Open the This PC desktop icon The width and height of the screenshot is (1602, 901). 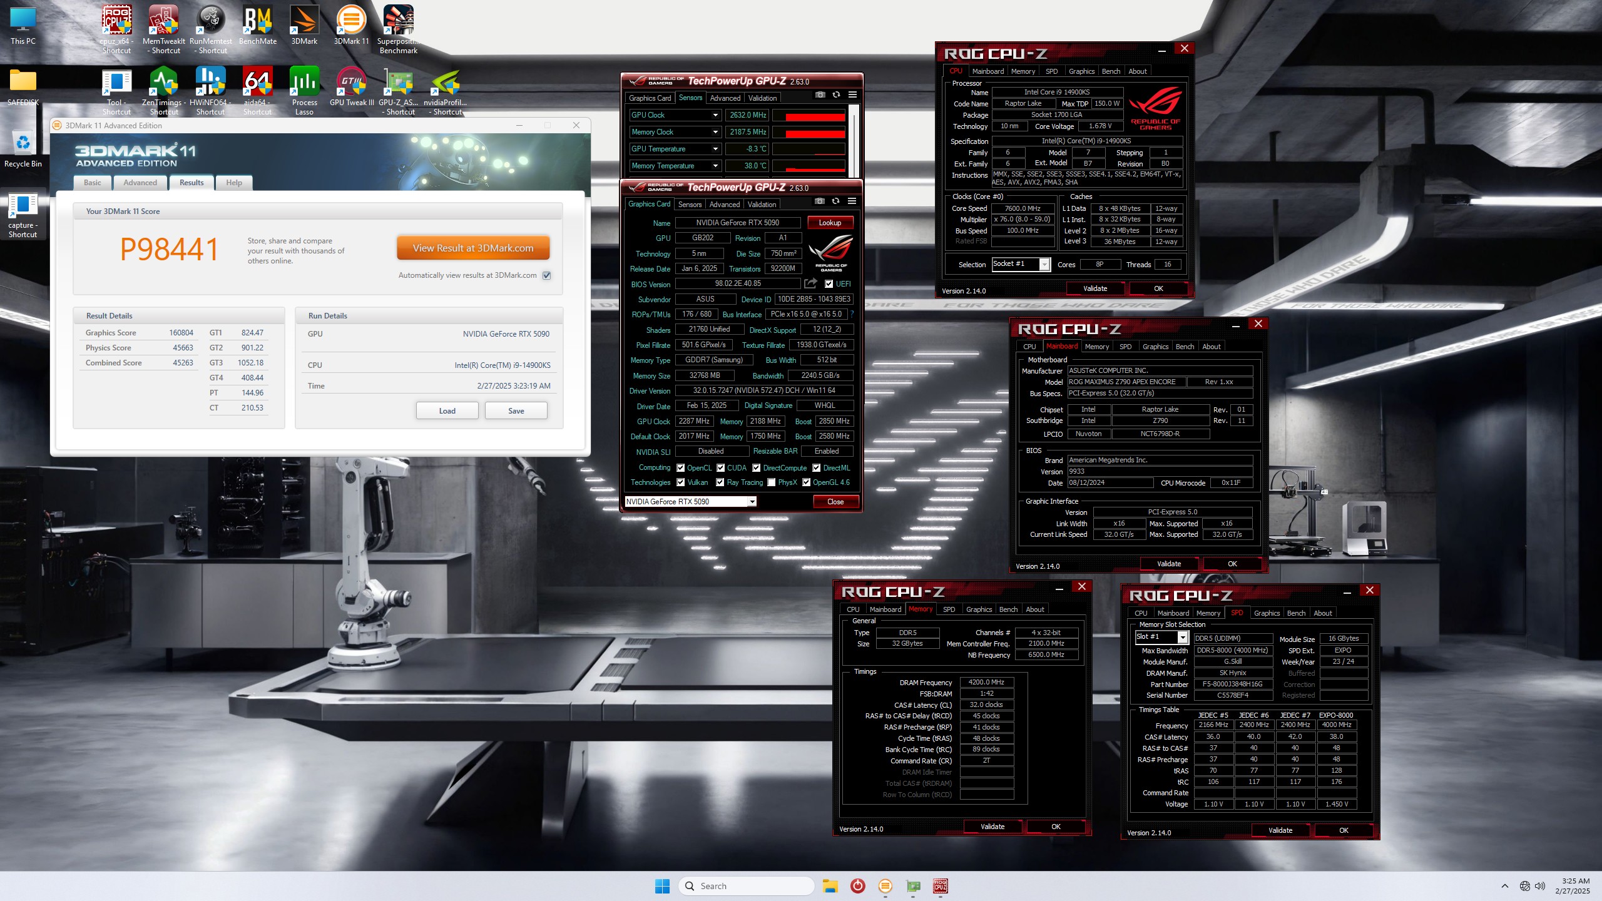click(x=23, y=26)
